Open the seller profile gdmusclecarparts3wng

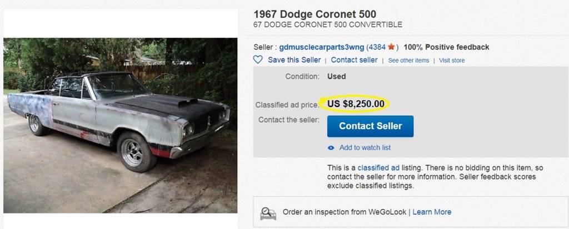(322, 47)
